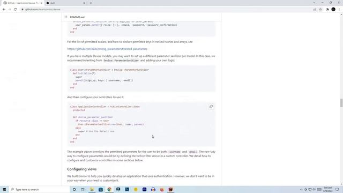Switch to Chrome on the taskbar
This screenshot has width=343, height=193.
pos(109,189)
